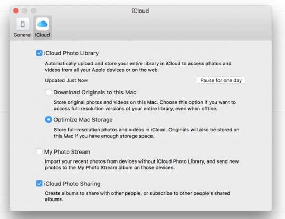Click the iCloud Photo Library label text
Screen dimensions: 285x219
[x=71, y=53]
